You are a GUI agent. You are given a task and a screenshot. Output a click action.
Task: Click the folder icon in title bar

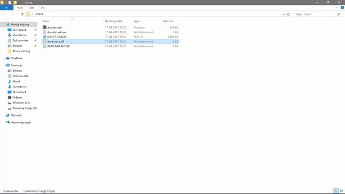coord(2,2)
